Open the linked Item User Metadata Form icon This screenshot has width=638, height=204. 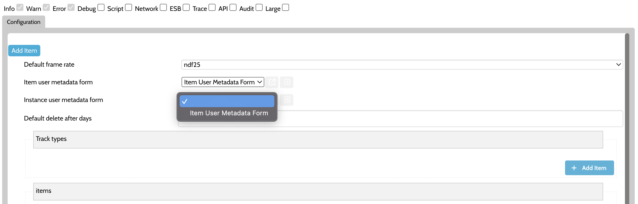(272, 82)
